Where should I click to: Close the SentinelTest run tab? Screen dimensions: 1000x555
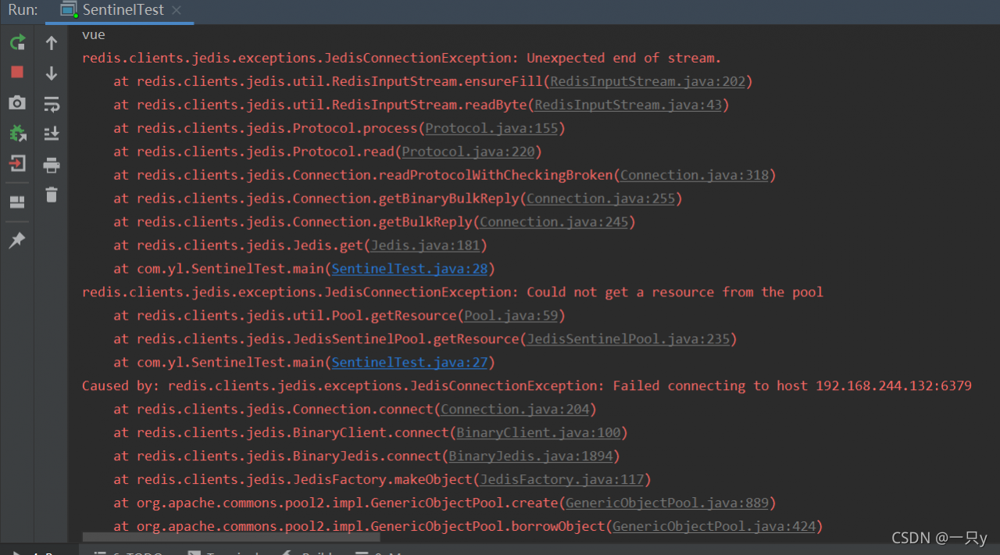176,10
